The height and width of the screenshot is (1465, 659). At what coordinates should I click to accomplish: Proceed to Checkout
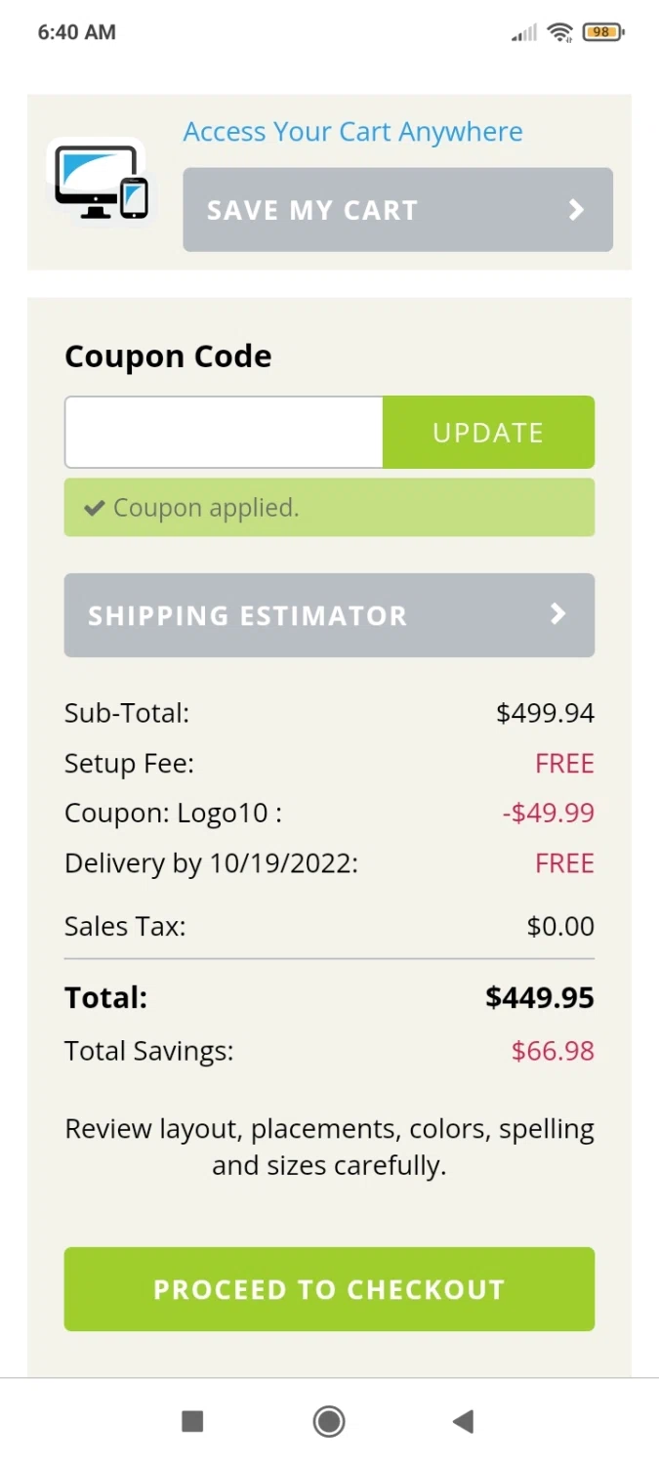click(x=329, y=1289)
